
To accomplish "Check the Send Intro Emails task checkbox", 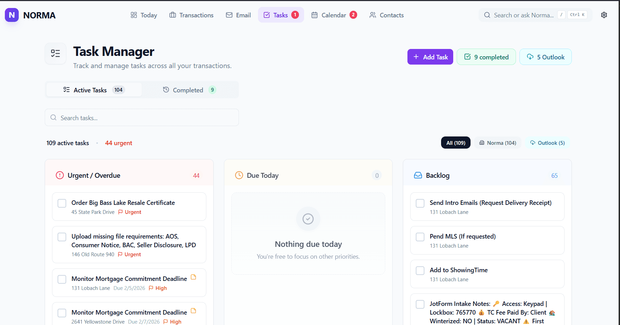I will pyautogui.click(x=420, y=203).
